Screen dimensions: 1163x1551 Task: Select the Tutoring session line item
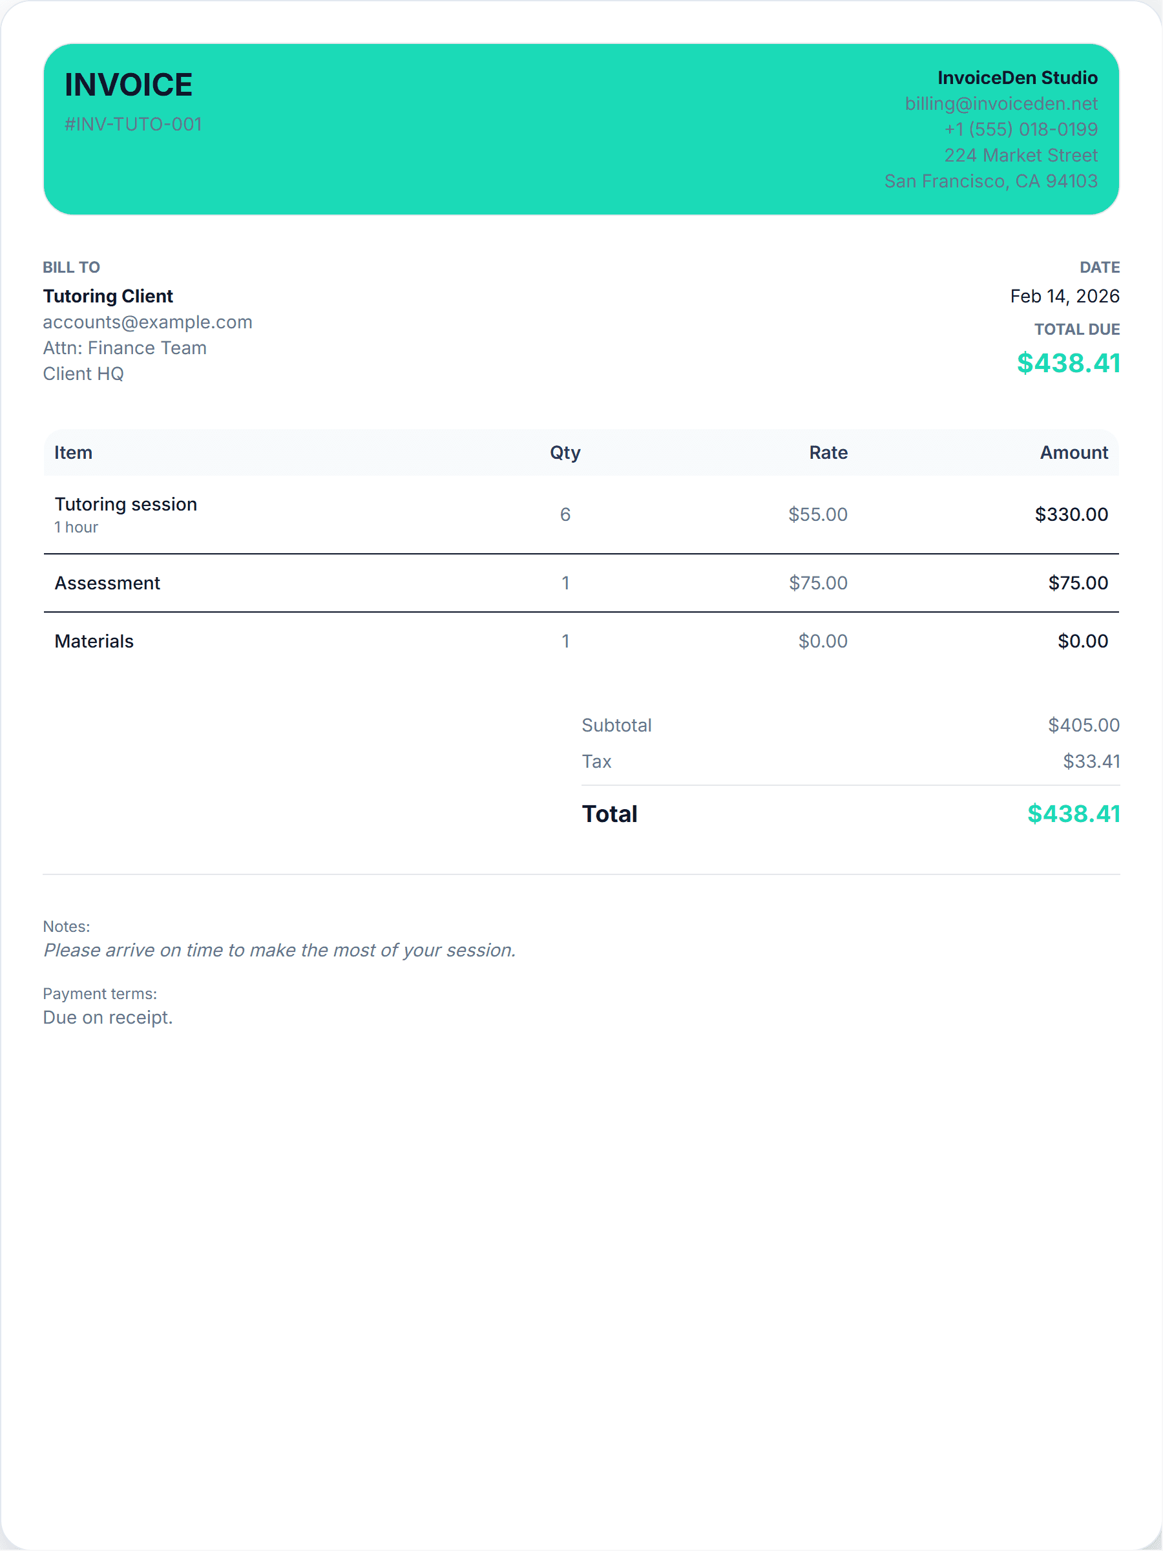[126, 505]
